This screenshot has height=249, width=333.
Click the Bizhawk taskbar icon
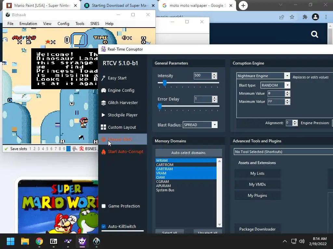(x=96, y=241)
